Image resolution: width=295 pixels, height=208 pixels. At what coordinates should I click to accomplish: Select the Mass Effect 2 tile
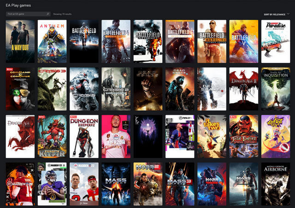click(x=148, y=184)
